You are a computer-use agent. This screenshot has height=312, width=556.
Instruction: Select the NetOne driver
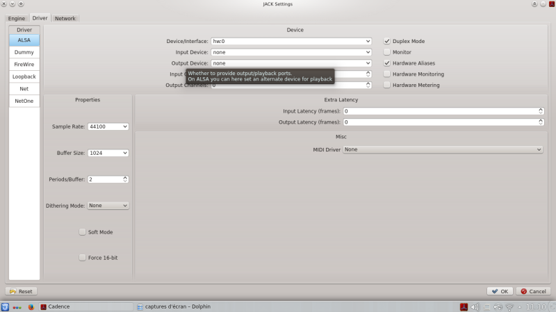(x=24, y=101)
